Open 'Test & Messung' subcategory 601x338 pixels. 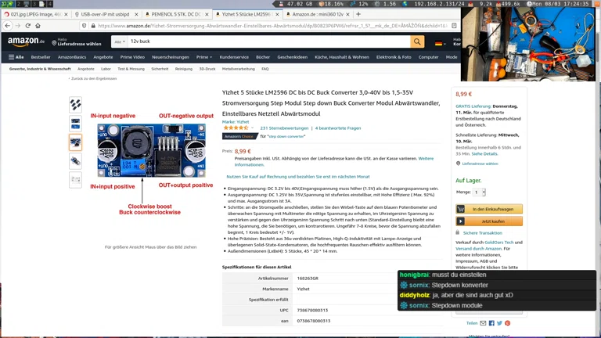click(131, 69)
